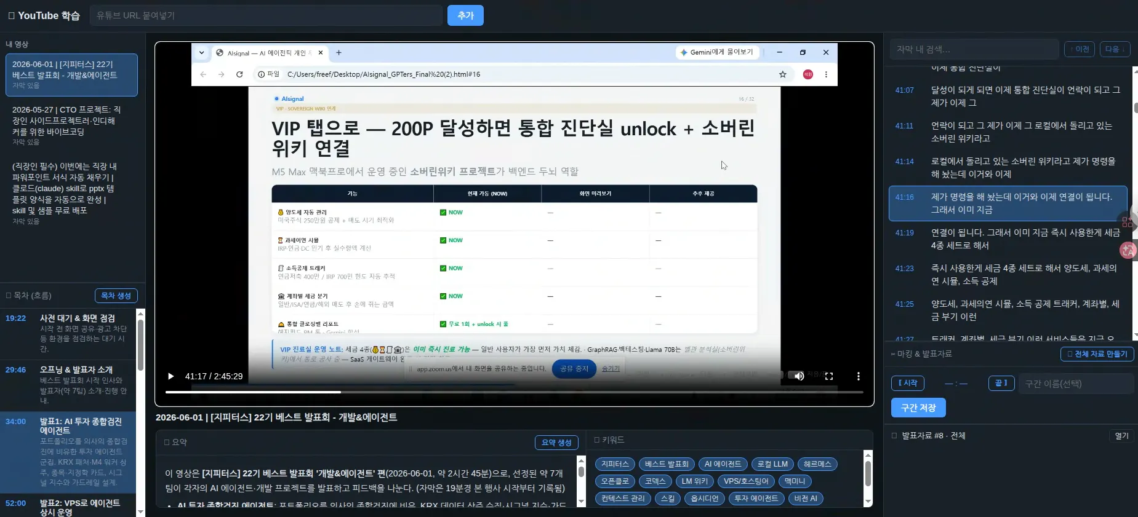This screenshot has width=1138, height=517.
Task: Focus the 구간 이름(선택) input field
Action: 1076,384
